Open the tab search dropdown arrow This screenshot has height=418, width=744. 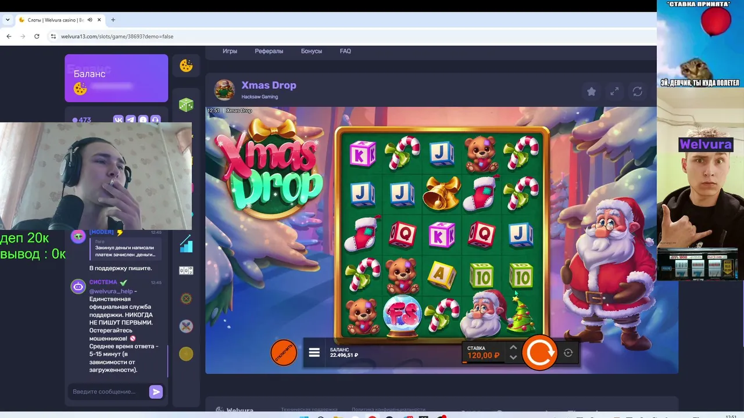pyautogui.click(x=8, y=20)
